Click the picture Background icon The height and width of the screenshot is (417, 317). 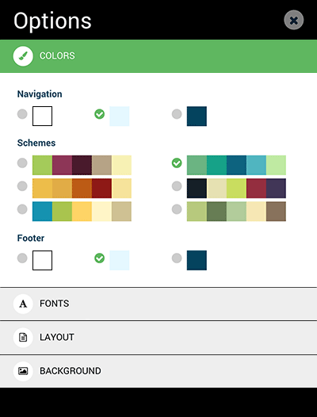point(23,371)
